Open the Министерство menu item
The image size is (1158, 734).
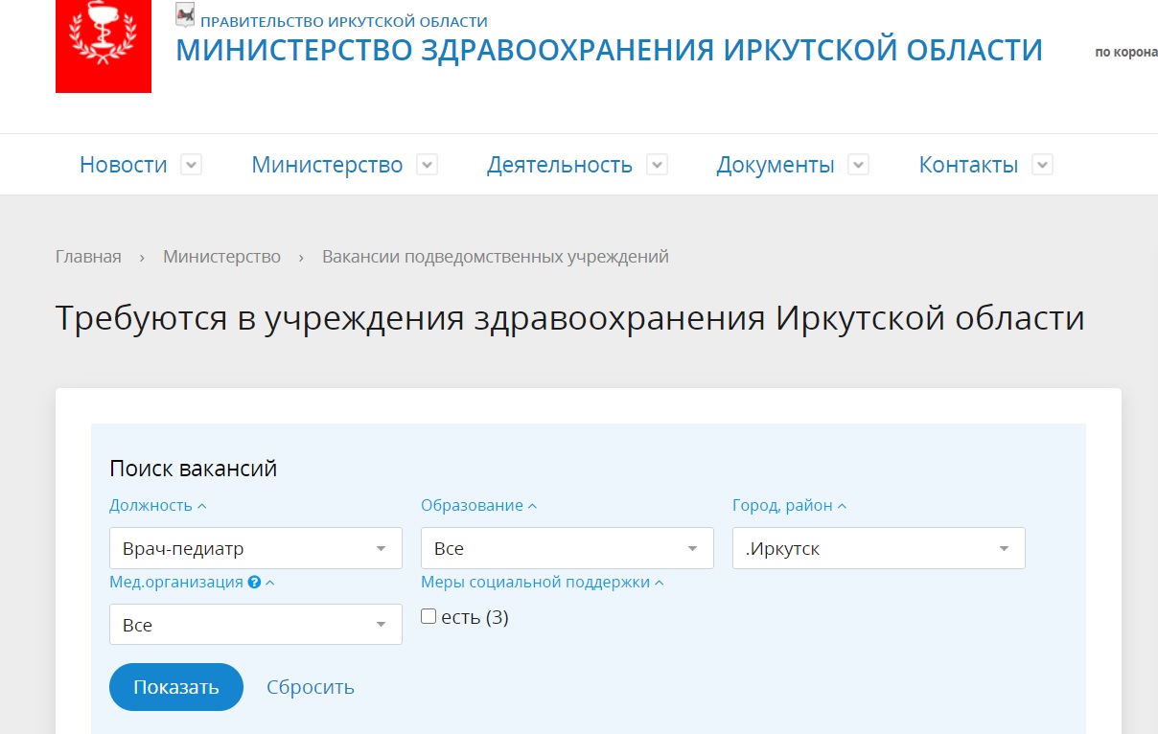point(327,165)
